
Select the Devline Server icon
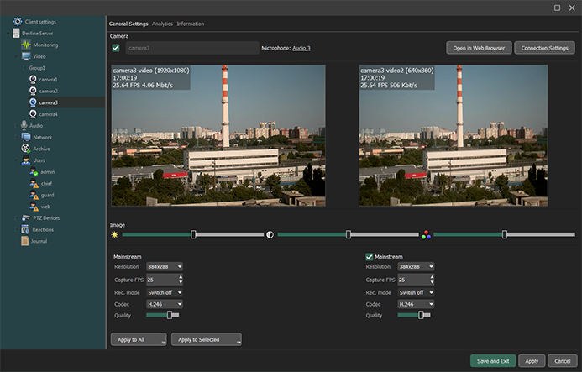[x=16, y=33]
